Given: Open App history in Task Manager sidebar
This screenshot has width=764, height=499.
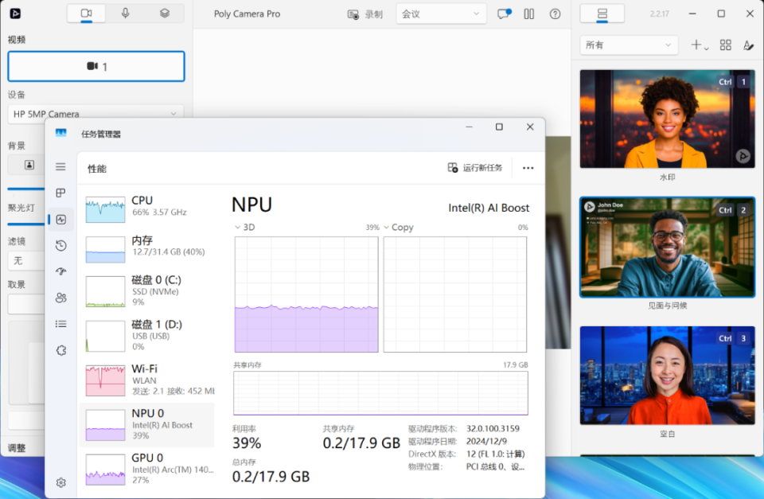Looking at the screenshot, I should click(x=60, y=246).
